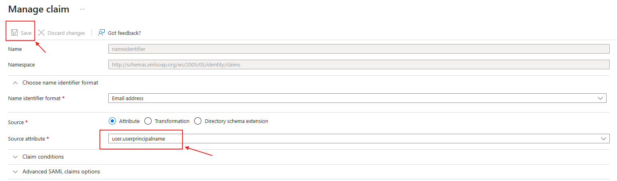Click the Source attribute dropdown arrow
This screenshot has height=181, width=617.
603,139
